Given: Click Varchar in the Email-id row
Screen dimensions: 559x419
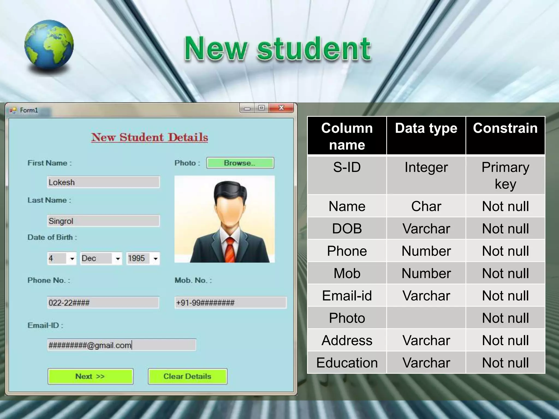Looking at the screenshot, I should coord(426,295).
